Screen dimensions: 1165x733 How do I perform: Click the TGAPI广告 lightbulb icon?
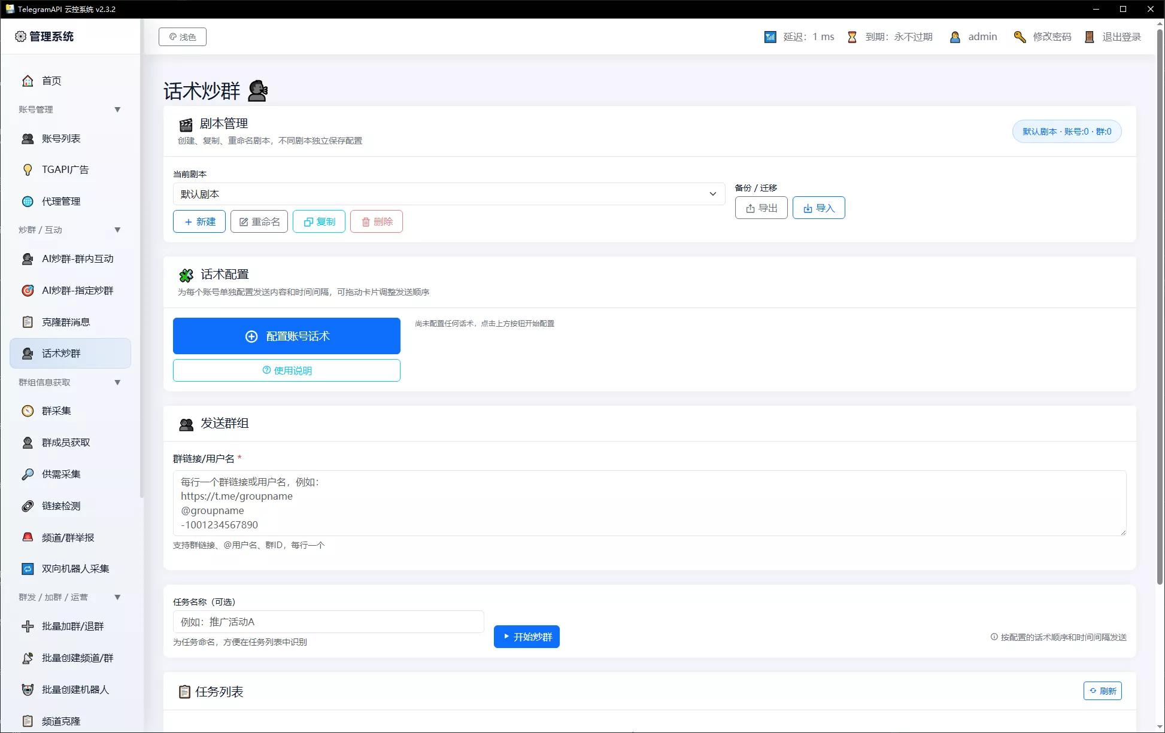point(28,170)
